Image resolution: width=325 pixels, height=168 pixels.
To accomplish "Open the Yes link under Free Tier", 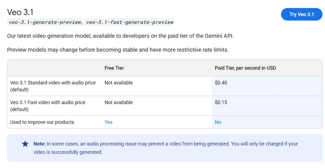I will (x=108, y=122).
